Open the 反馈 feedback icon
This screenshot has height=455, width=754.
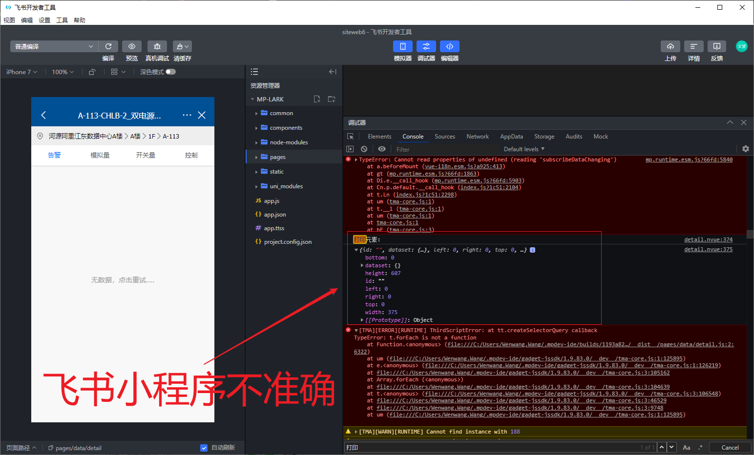coord(717,46)
